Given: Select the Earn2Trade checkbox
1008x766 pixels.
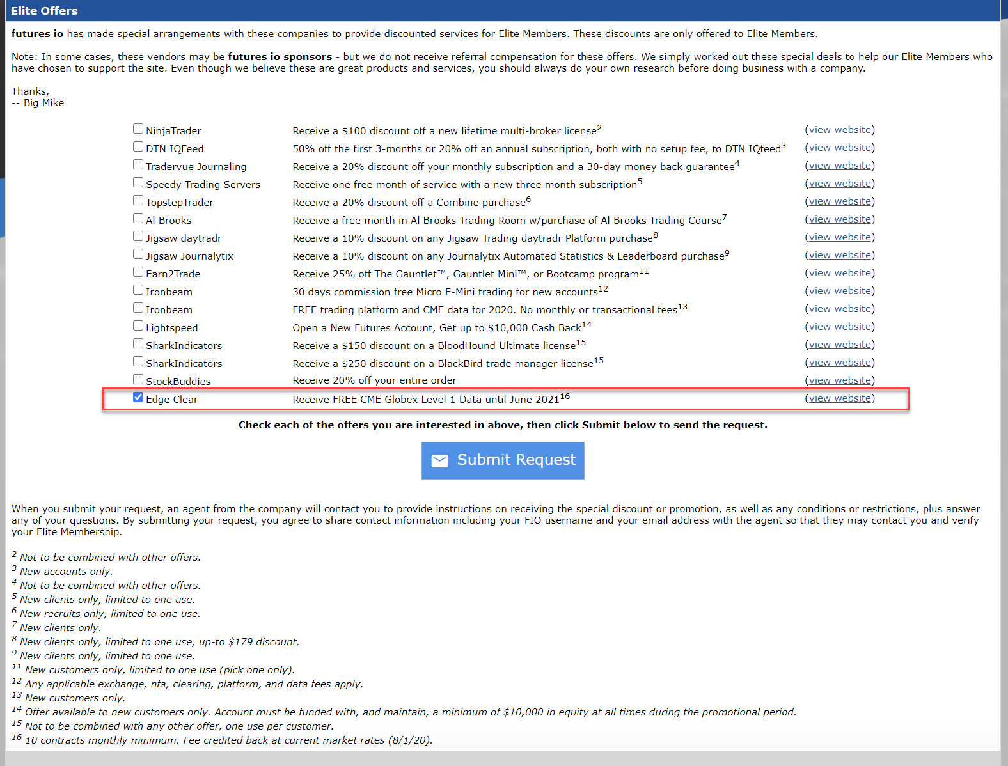Looking at the screenshot, I should coord(138,272).
